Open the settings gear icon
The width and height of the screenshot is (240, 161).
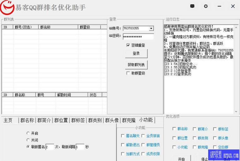click(206, 6)
